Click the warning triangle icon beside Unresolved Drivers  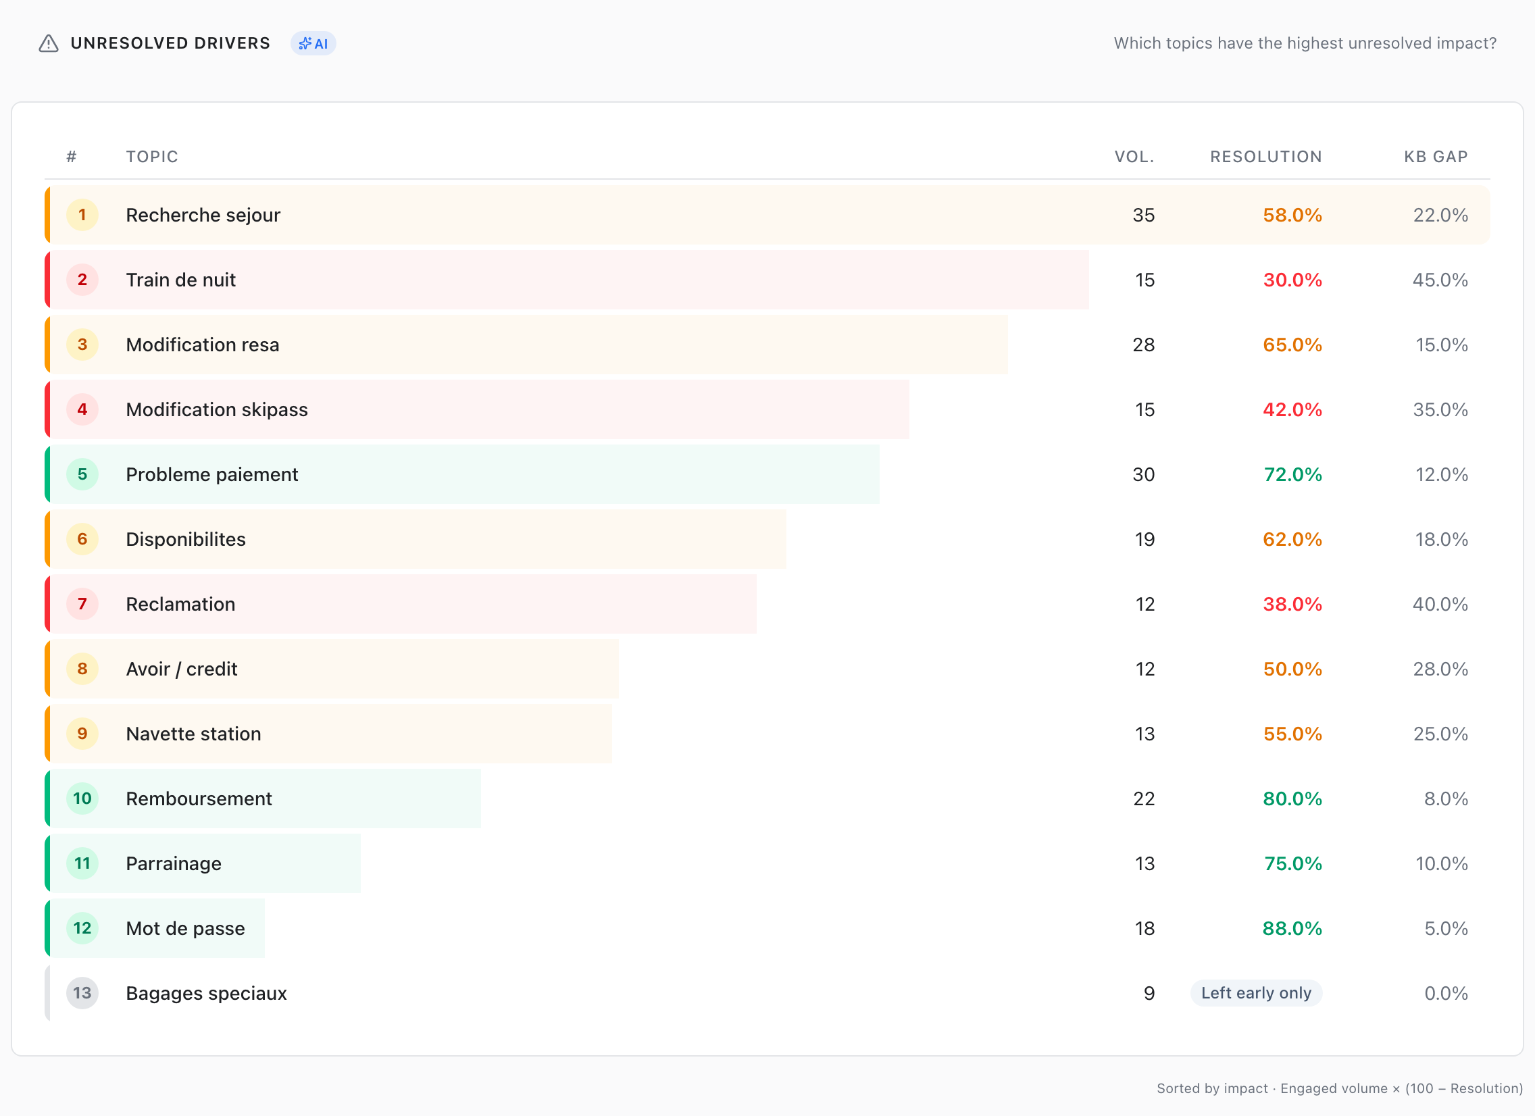point(48,43)
